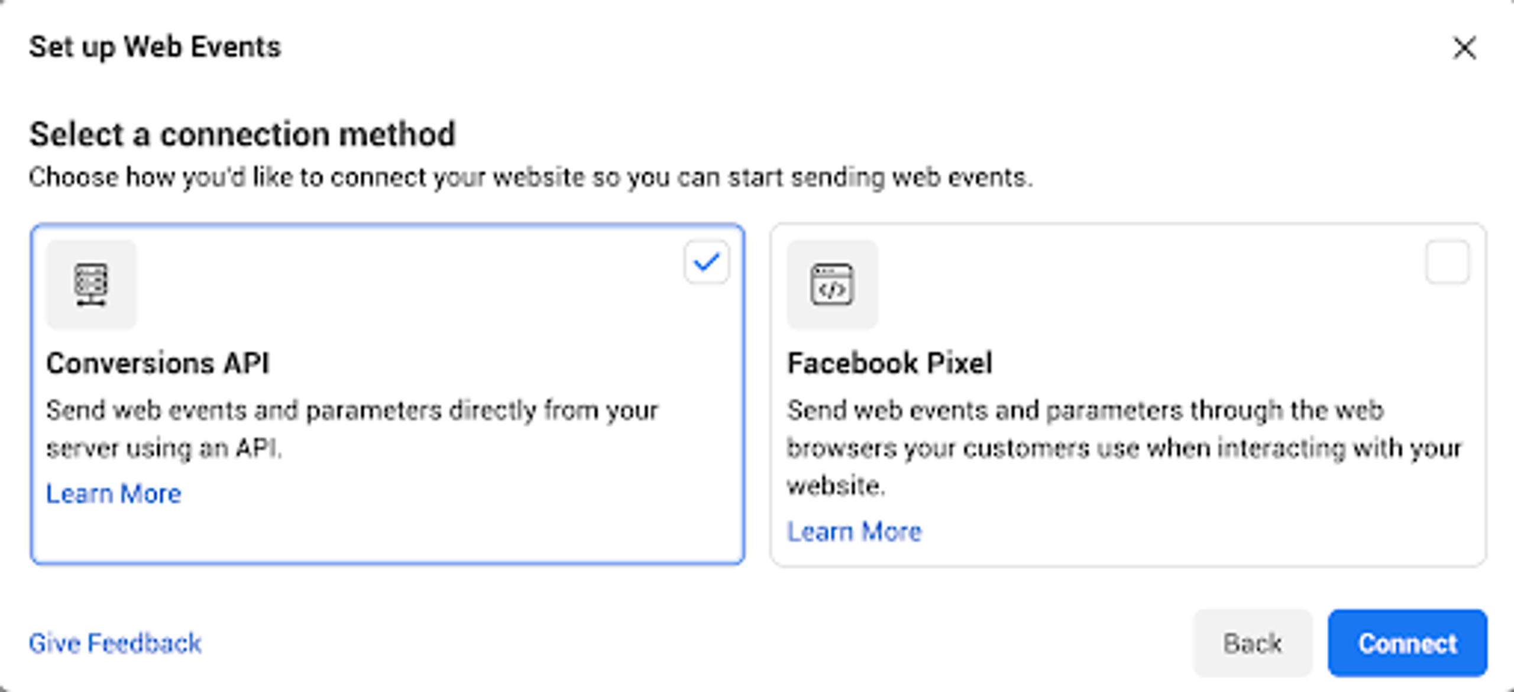The image size is (1514, 692).
Task: Select the Conversions API card title
Action: point(158,363)
